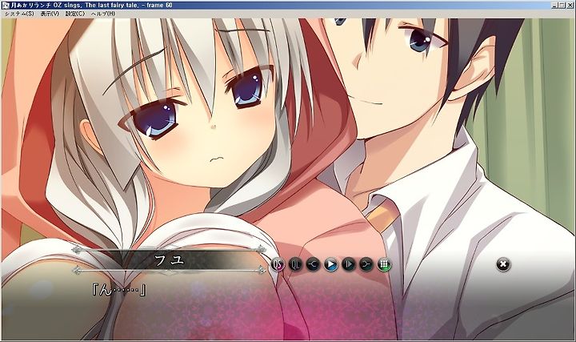
Task: Open the ヘルプ(H) menu
Action: point(103,14)
